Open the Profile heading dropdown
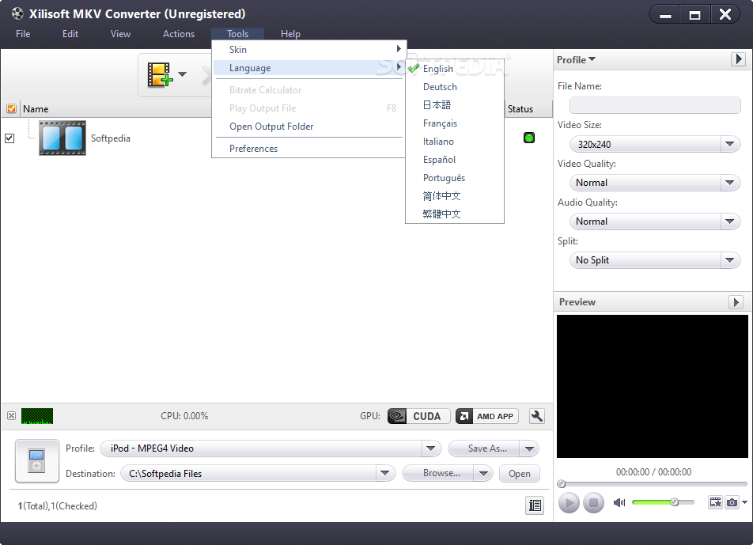Viewport: 753px width, 545px height. 576,59
